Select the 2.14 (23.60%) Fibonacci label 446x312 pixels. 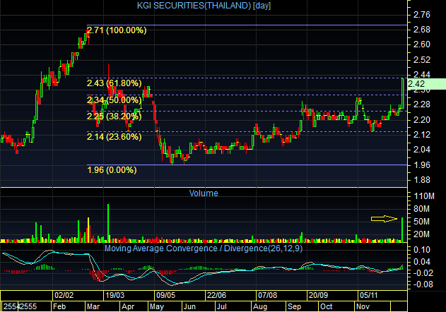(x=114, y=137)
